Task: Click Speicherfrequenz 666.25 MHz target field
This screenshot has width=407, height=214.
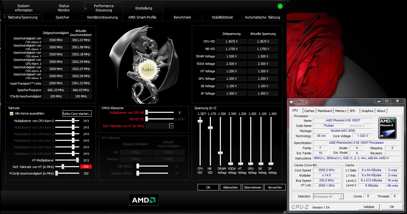Action: click(x=56, y=90)
